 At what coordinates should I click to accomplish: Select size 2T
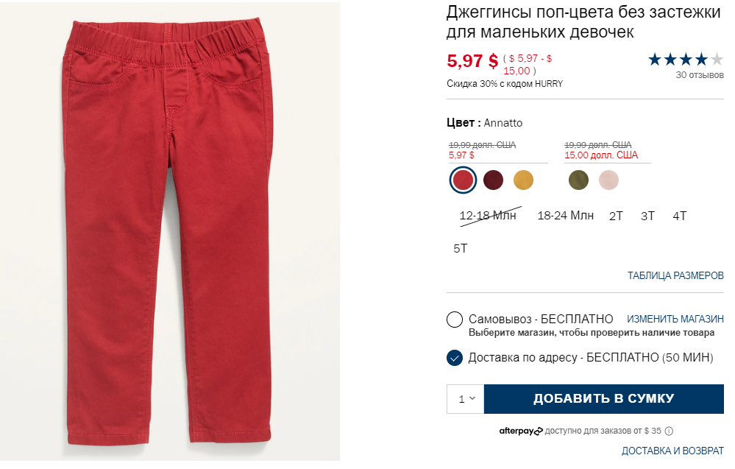tap(616, 216)
